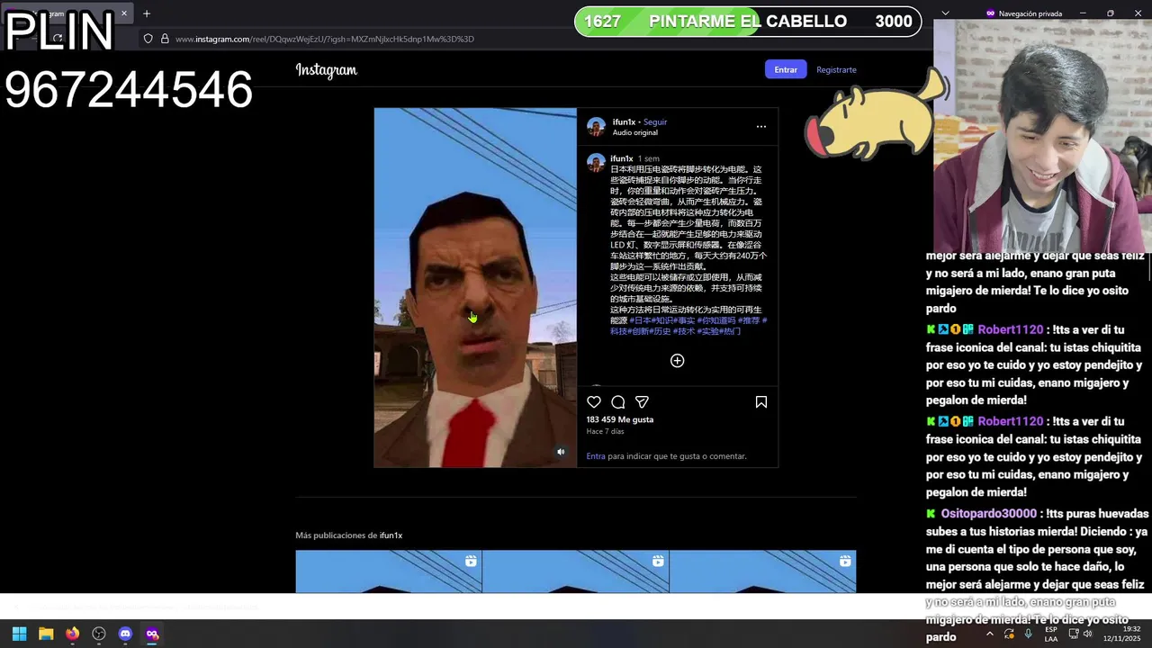The height and width of the screenshot is (648, 1152).
Task: Click the #日本 hashtag in caption
Action: click(x=642, y=320)
